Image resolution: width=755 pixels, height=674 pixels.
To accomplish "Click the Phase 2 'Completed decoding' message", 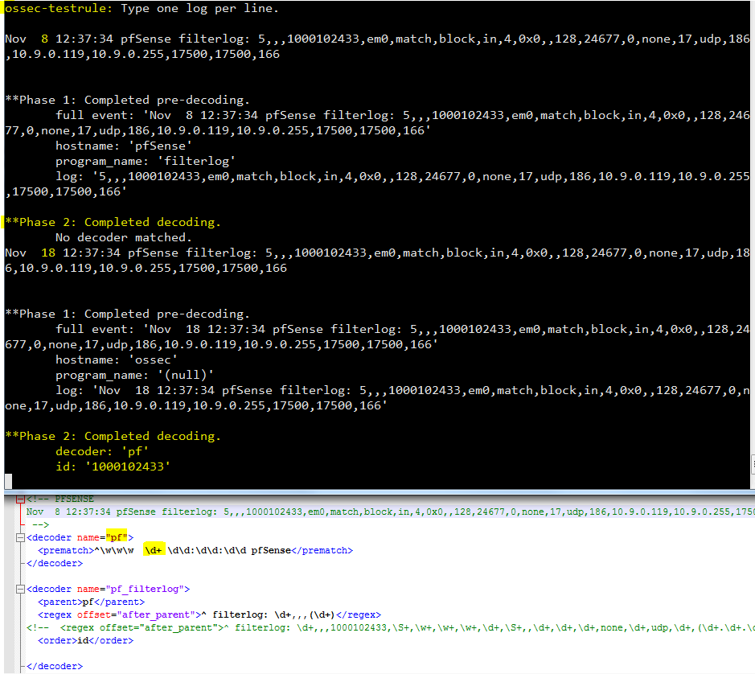I will pos(108,435).
